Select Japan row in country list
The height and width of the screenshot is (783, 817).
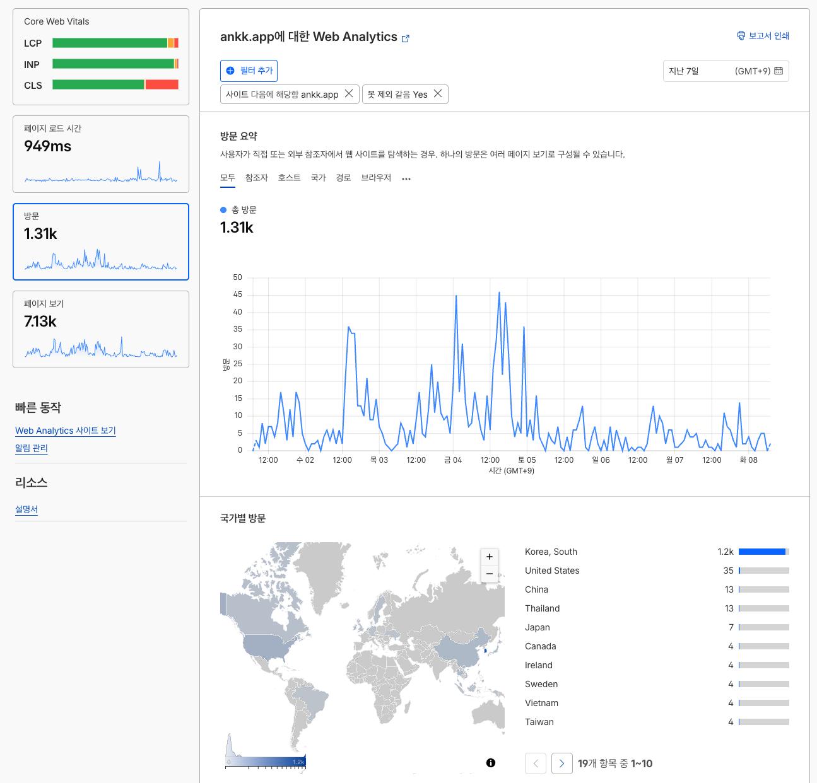point(657,627)
